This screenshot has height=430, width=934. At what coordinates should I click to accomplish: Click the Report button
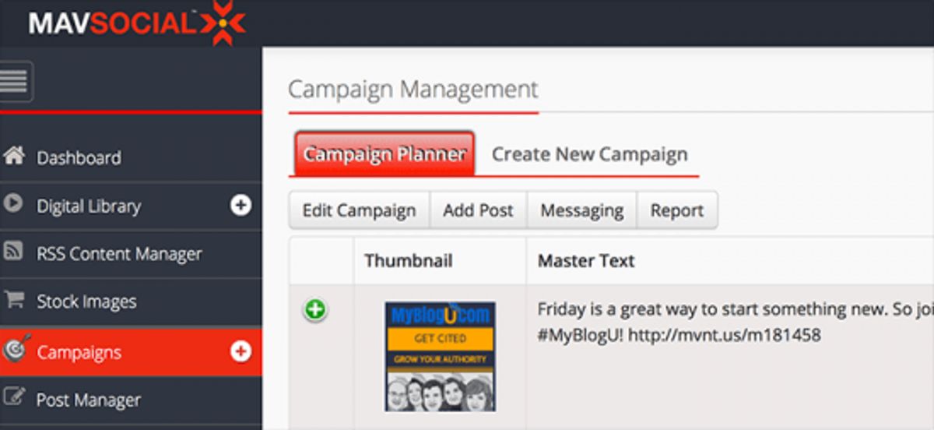[677, 210]
